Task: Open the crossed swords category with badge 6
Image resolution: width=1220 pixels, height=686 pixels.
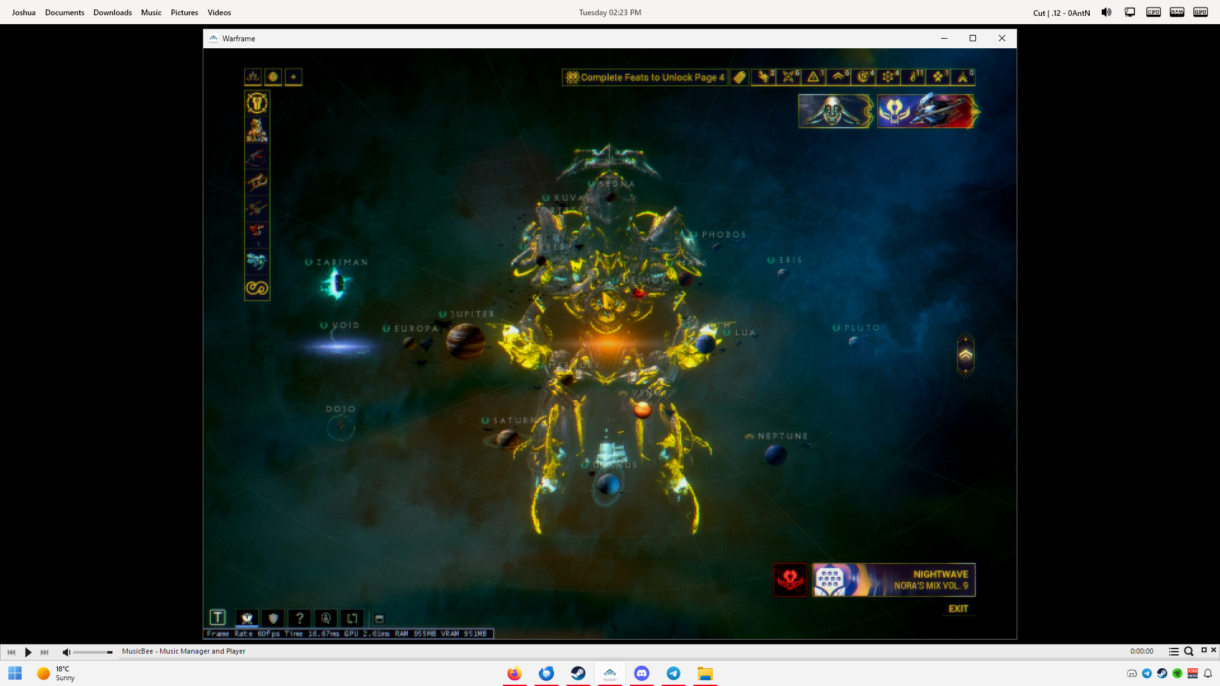Action: click(x=789, y=77)
